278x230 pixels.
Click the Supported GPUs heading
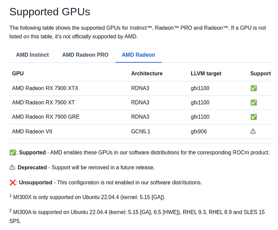pyautogui.click(x=50, y=12)
